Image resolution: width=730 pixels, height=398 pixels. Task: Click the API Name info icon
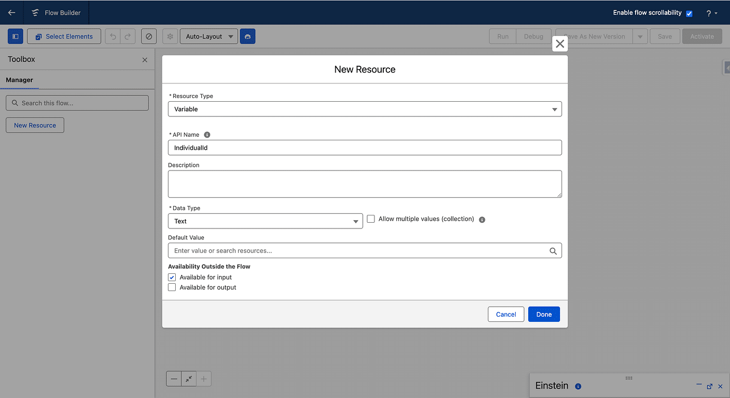207,135
